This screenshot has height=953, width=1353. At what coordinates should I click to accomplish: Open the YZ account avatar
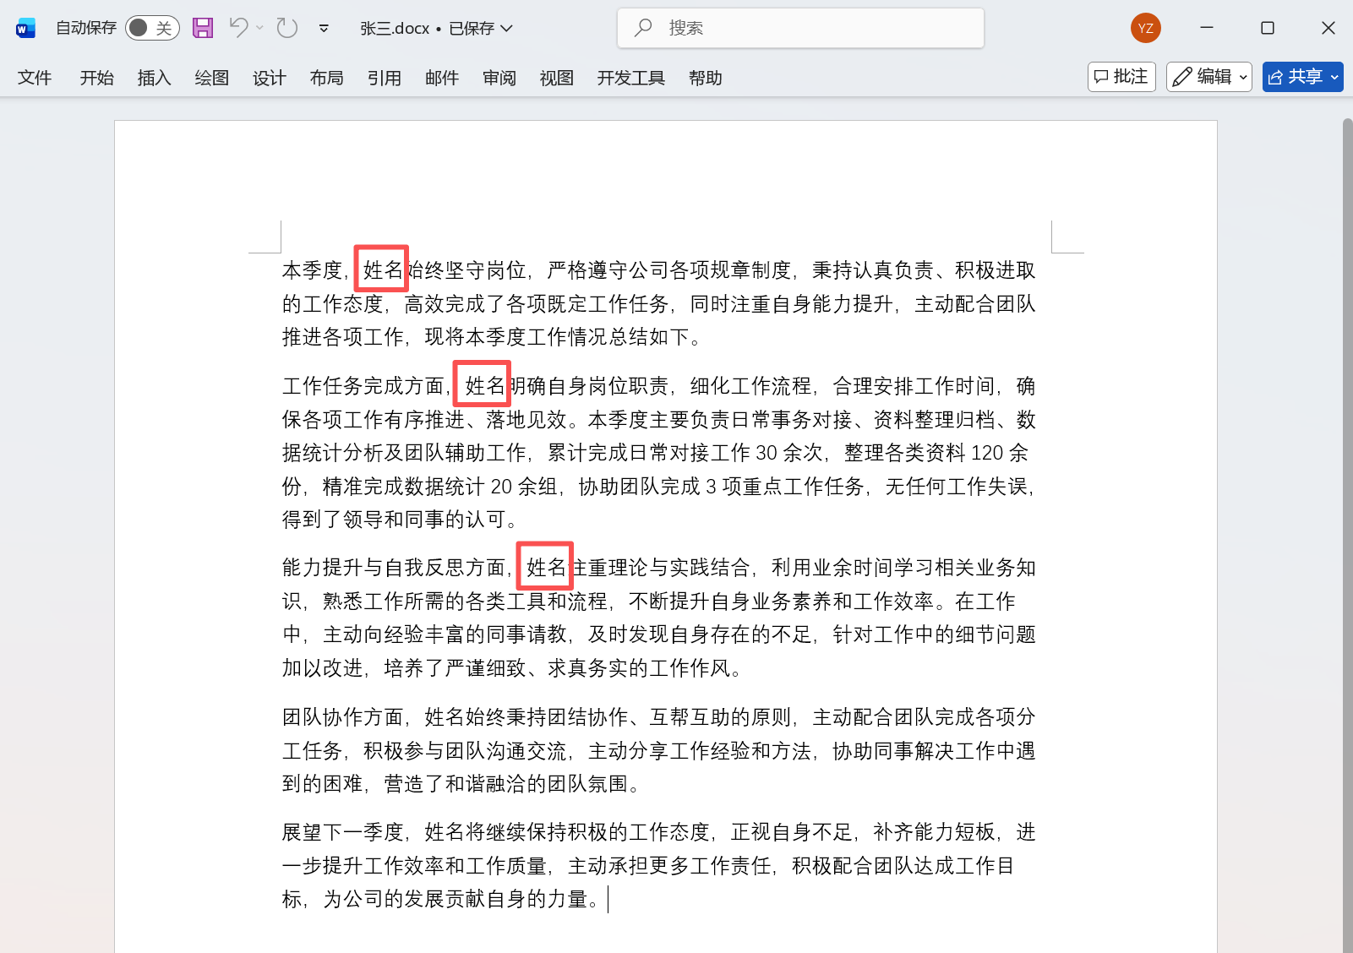point(1145,27)
